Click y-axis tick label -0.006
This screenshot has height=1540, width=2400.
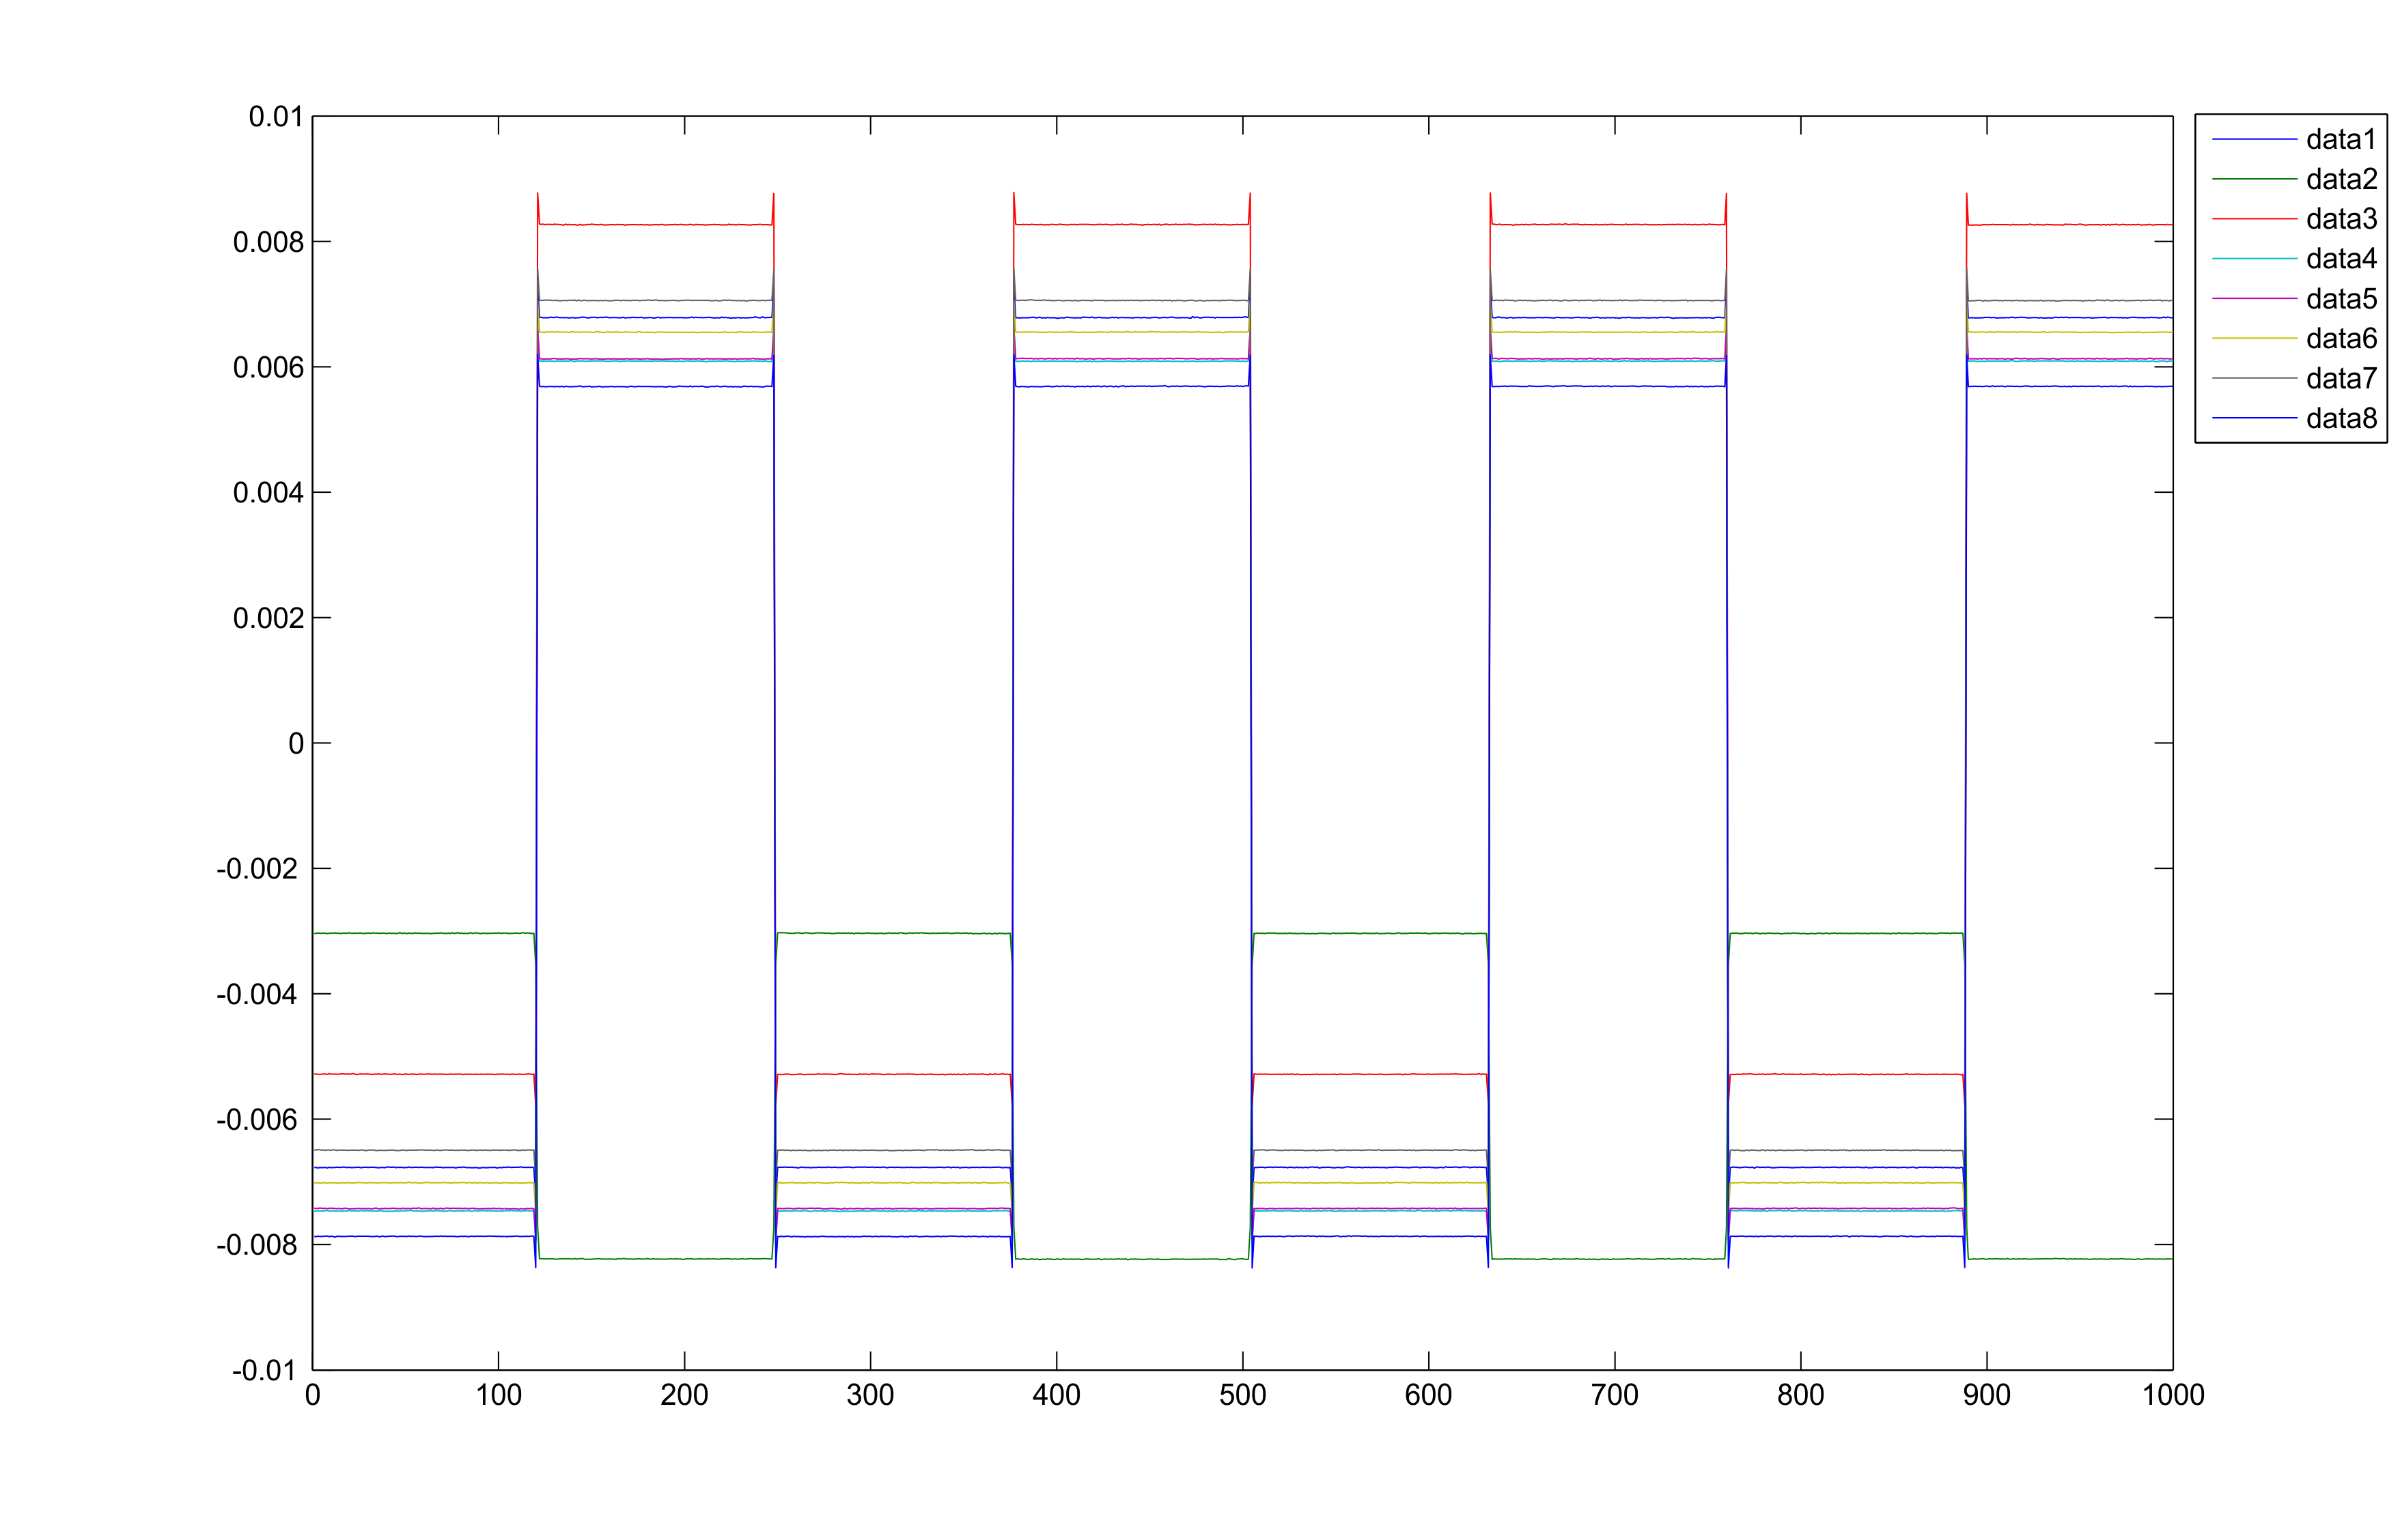point(257,1120)
